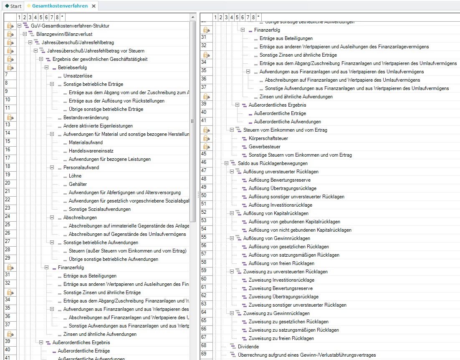
Task: Select Auflösung von freien Rücklagen row
Action: tap(281, 263)
